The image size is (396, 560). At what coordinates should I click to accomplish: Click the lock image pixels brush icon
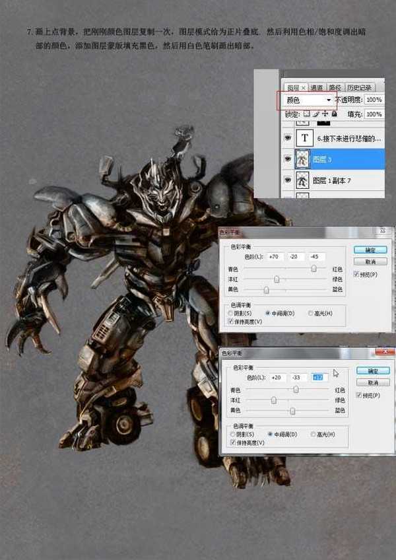[x=315, y=114]
